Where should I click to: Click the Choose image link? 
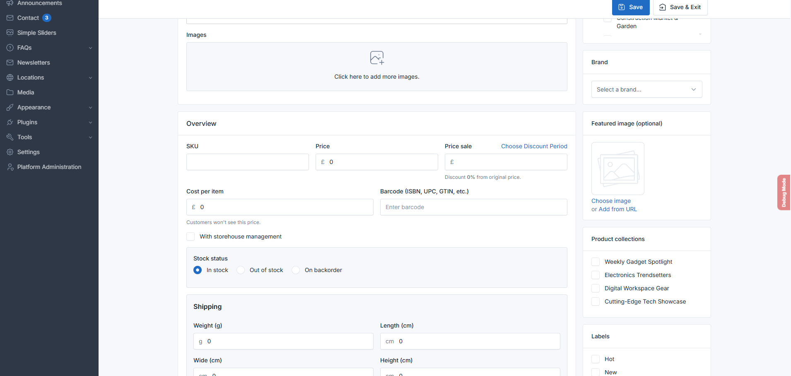pyautogui.click(x=611, y=201)
